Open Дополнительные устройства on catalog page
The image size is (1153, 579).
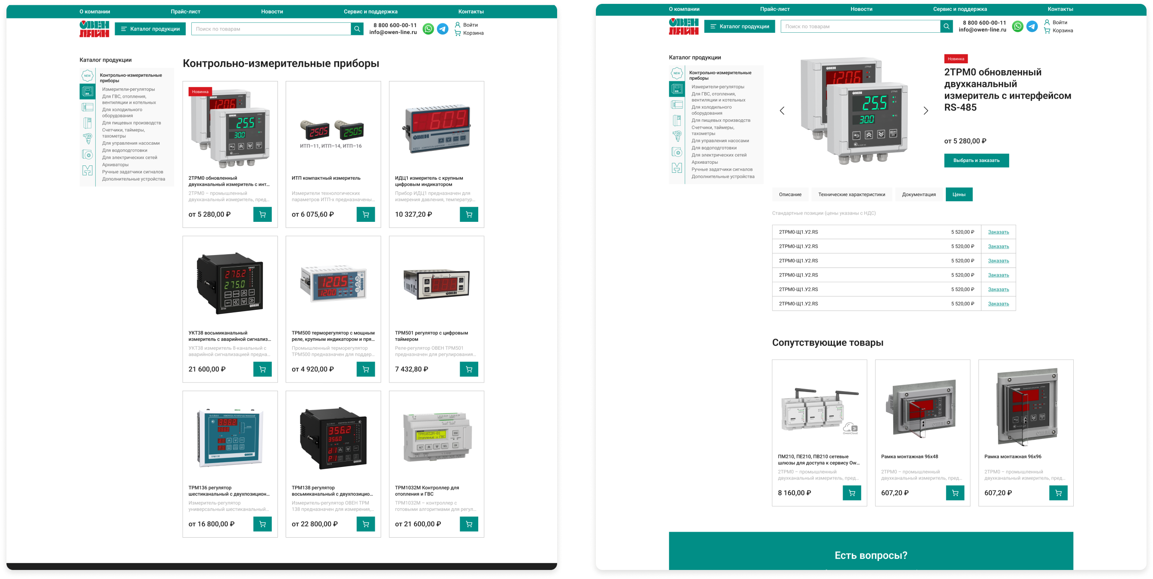coord(134,179)
